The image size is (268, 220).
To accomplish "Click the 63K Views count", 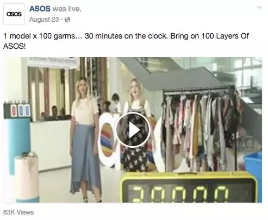I will point(18,212).
